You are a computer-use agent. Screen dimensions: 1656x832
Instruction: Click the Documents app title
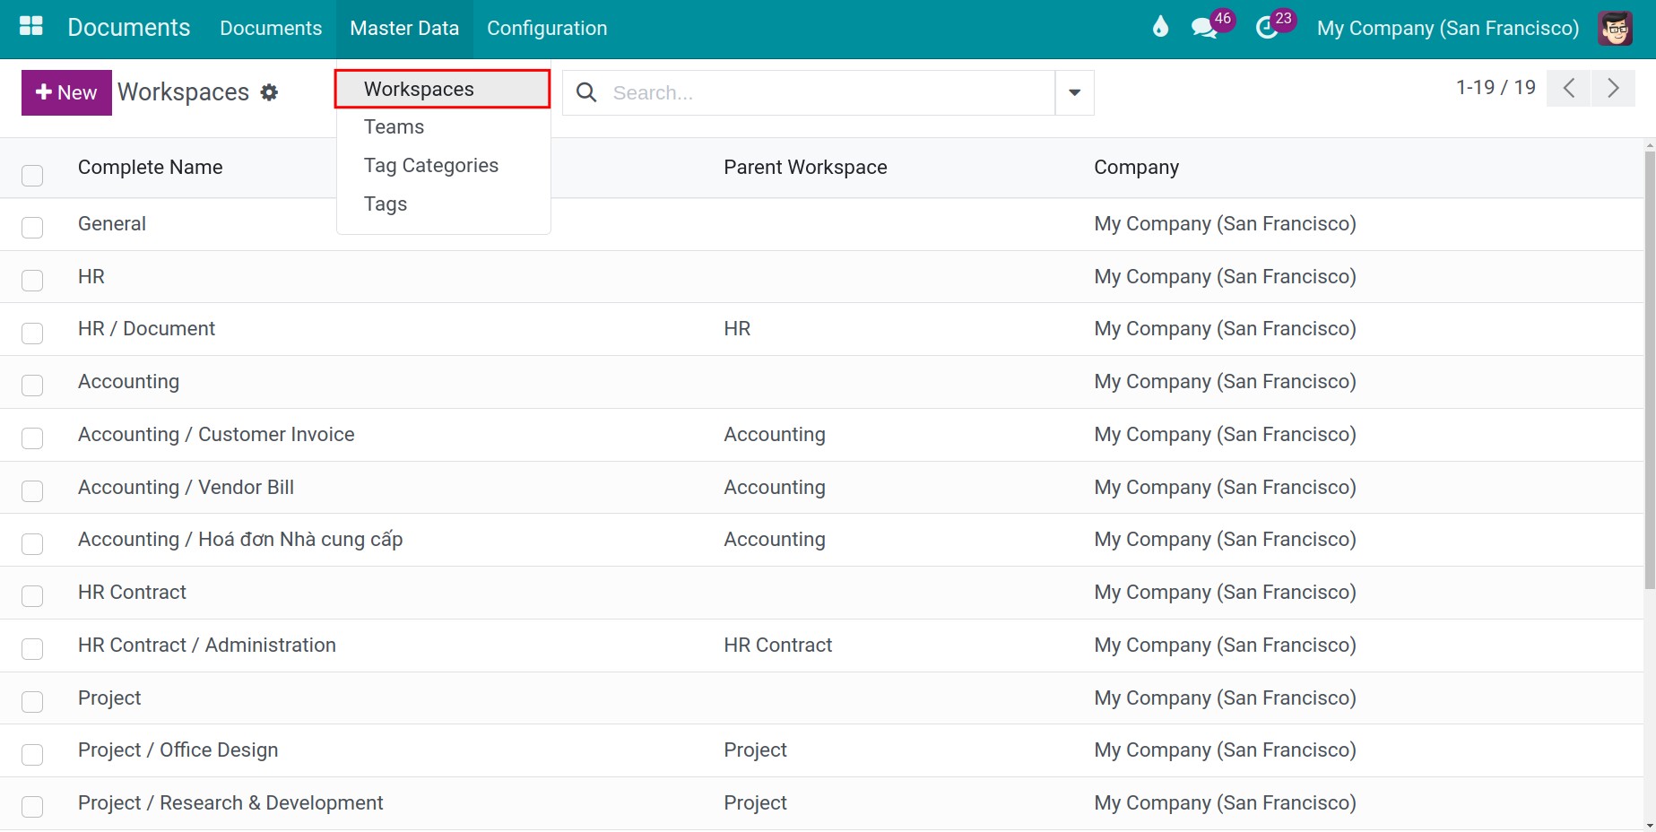pos(128,28)
